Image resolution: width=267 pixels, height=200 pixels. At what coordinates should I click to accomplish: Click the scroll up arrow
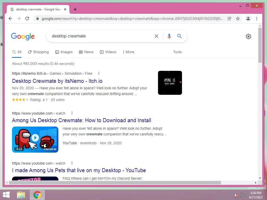click(x=260, y=26)
